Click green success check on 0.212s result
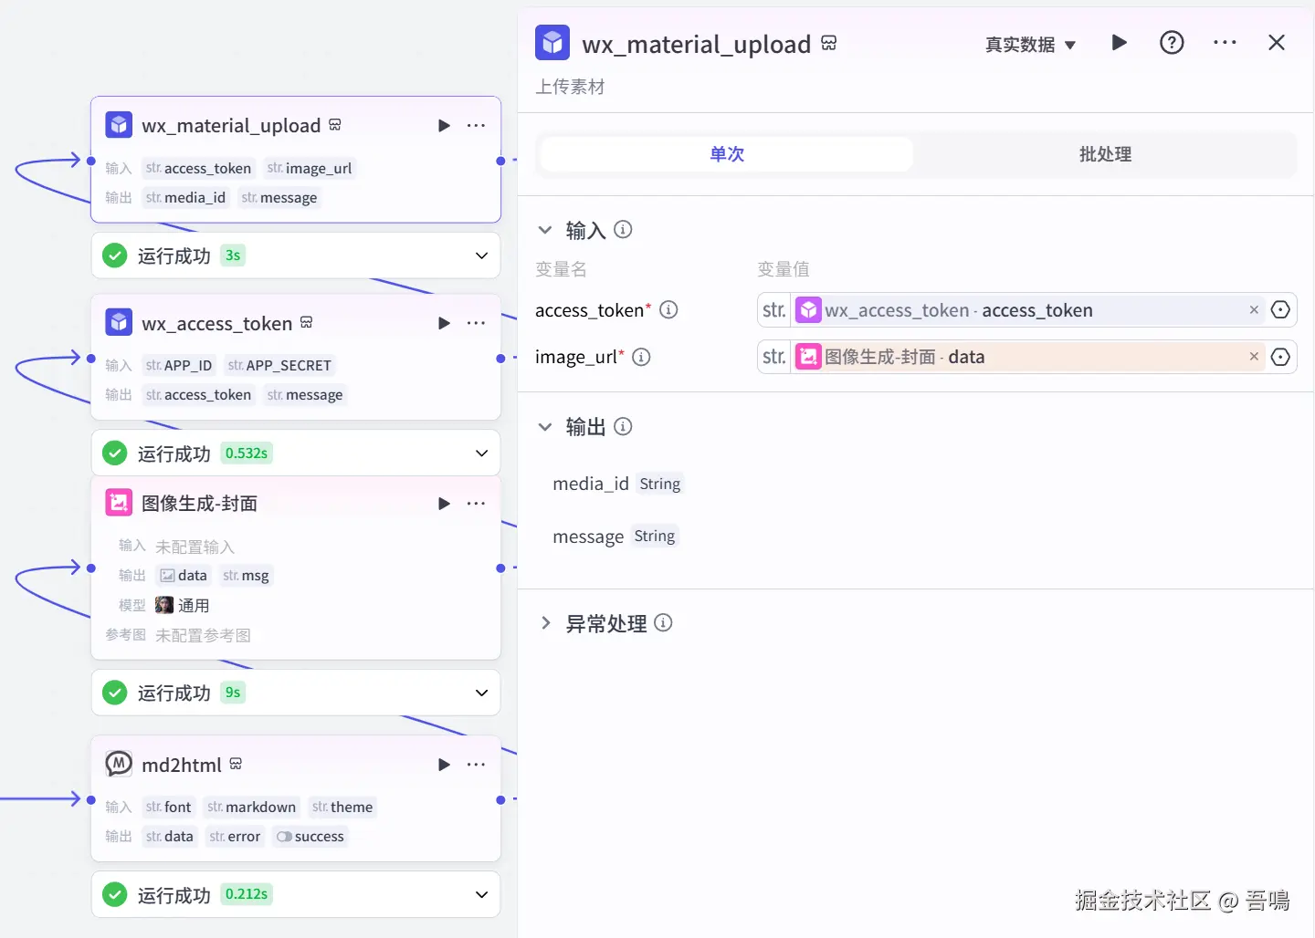Image resolution: width=1315 pixels, height=938 pixels. click(115, 895)
